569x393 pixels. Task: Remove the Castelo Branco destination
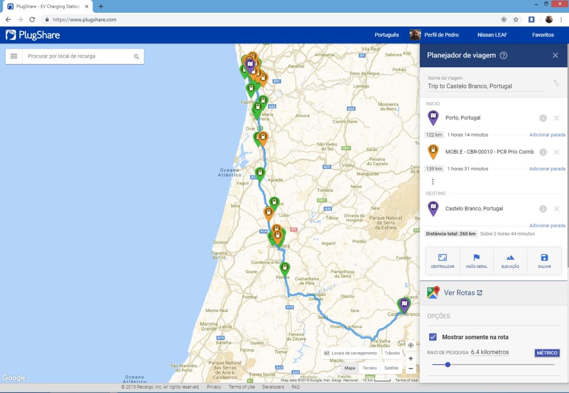[557, 209]
